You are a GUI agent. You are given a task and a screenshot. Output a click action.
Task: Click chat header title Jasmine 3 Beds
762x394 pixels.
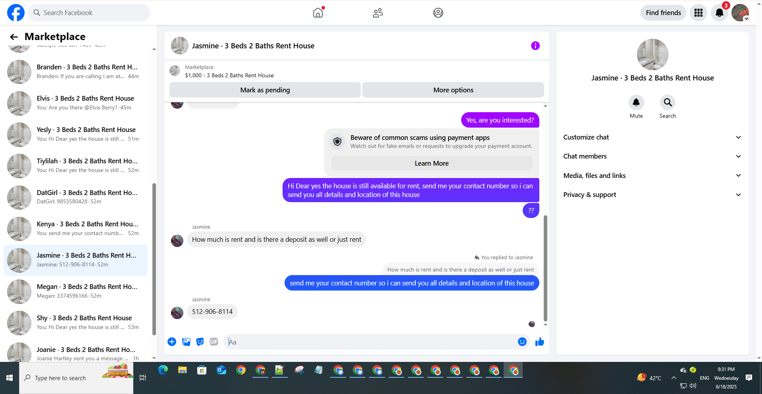(x=253, y=46)
